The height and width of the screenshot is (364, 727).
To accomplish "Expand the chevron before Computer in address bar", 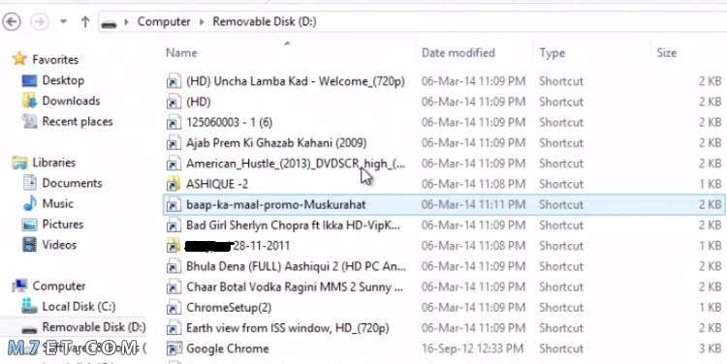I will pos(126,21).
